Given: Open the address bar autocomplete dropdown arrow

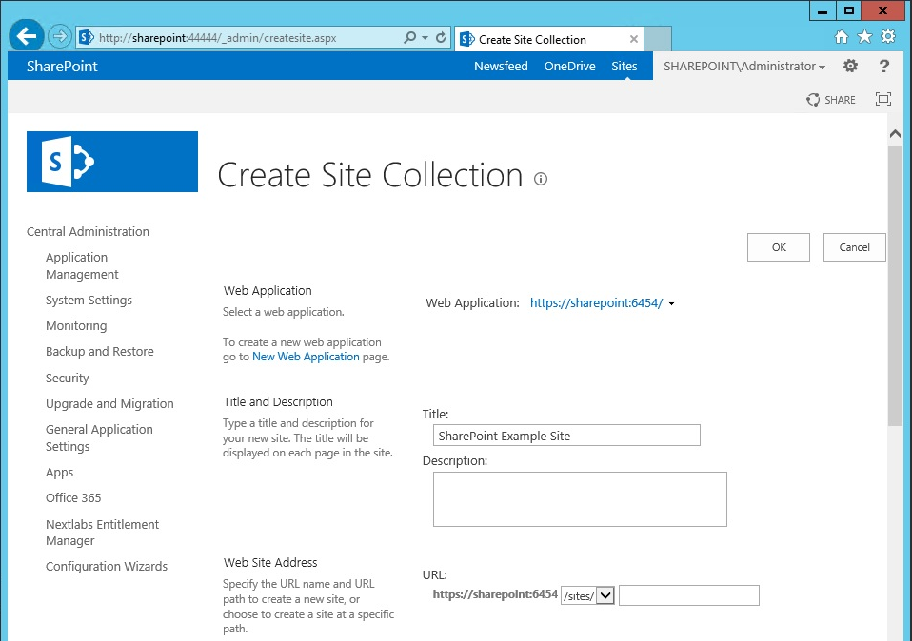Looking at the screenshot, I should [x=426, y=38].
